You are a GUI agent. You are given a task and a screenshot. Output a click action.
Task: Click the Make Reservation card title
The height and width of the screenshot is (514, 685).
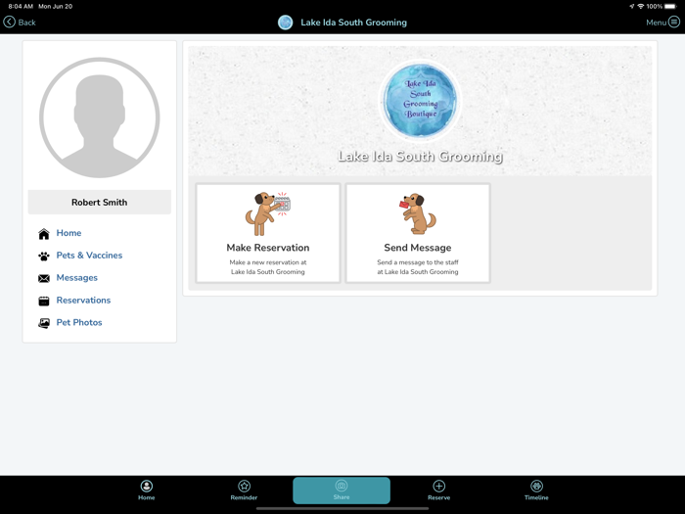(268, 248)
